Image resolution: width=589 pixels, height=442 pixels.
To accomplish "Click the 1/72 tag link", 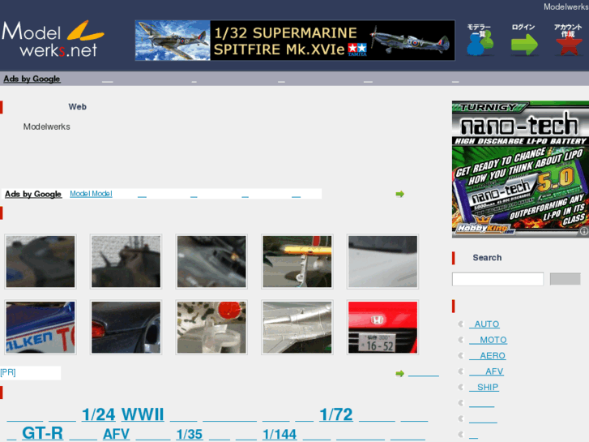I will 336,414.
